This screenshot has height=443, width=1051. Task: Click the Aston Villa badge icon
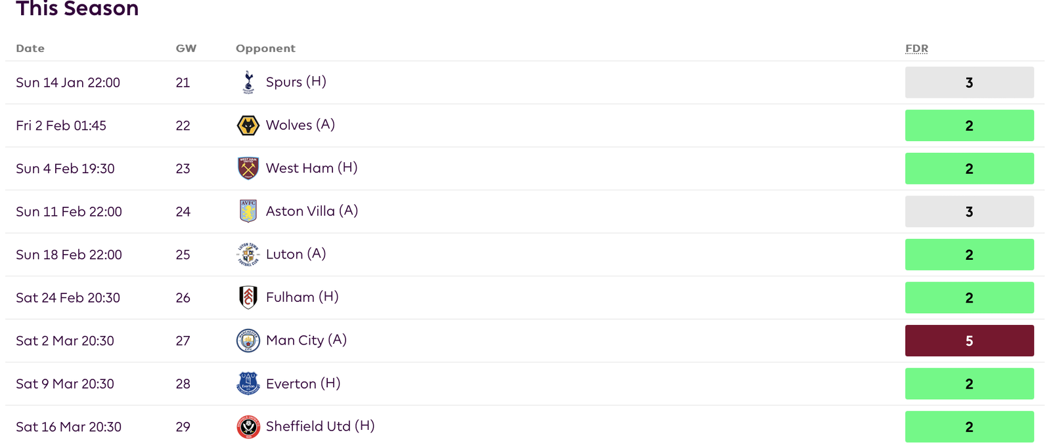pyautogui.click(x=248, y=211)
